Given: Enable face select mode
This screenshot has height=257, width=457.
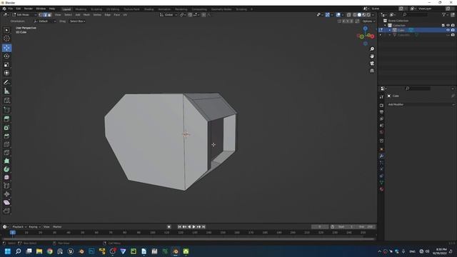Looking at the screenshot, I should tap(49, 14).
